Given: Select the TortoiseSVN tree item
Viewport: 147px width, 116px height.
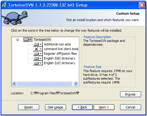Looking at the screenshot, I should (42, 40).
